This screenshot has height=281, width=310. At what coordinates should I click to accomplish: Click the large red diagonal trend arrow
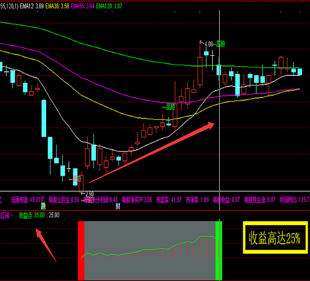151,152
